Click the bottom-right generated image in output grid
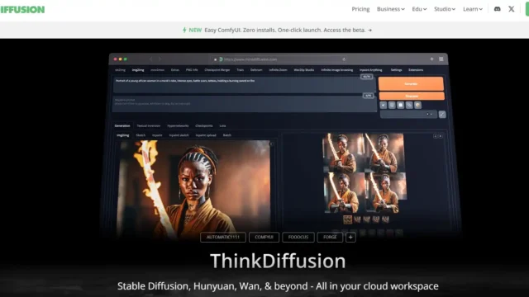Image resolution: width=529 pixels, height=297 pixels. click(x=385, y=192)
